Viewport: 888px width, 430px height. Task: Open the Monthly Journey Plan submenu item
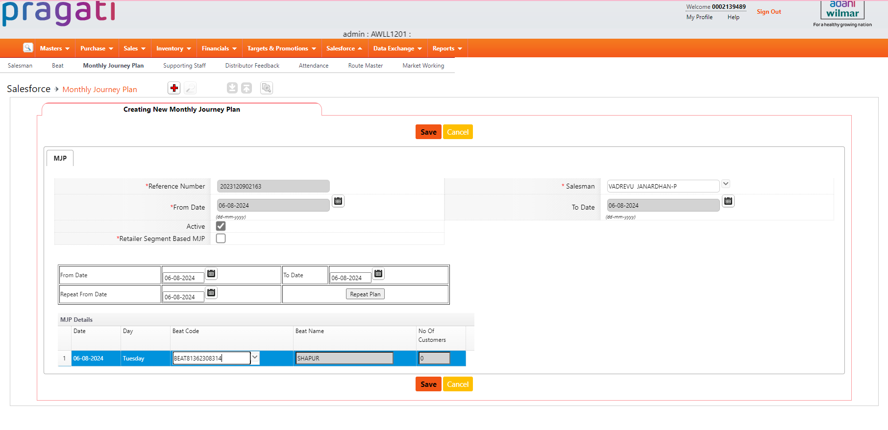[x=113, y=66]
